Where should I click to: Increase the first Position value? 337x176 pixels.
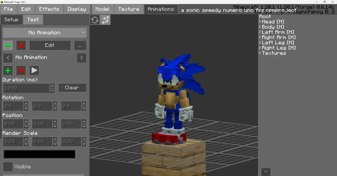point(26,122)
